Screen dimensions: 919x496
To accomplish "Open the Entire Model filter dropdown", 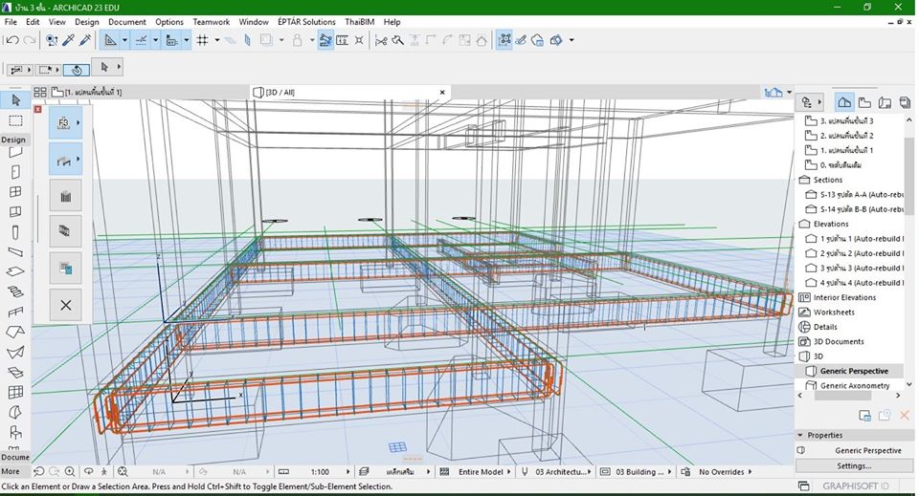I will coord(508,471).
